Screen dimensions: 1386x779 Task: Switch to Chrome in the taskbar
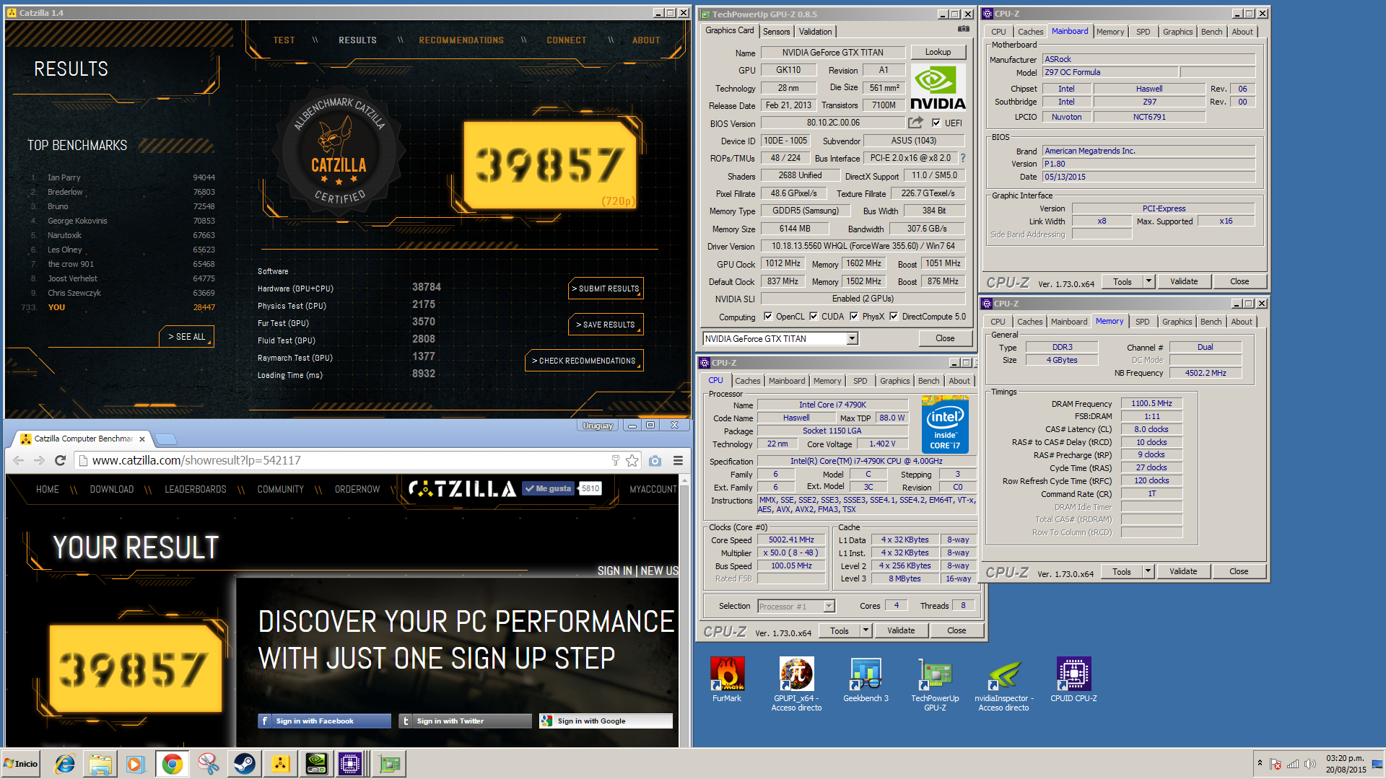point(172,764)
